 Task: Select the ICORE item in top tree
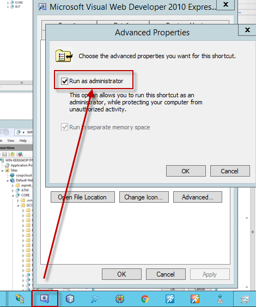coord(19,3)
